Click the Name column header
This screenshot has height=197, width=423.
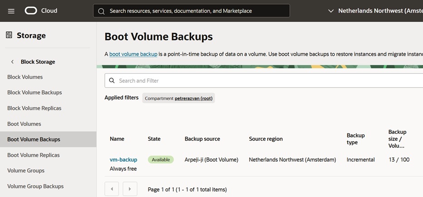pos(117,139)
